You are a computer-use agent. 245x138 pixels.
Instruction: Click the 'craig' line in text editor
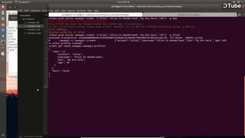[x=12, y=39]
